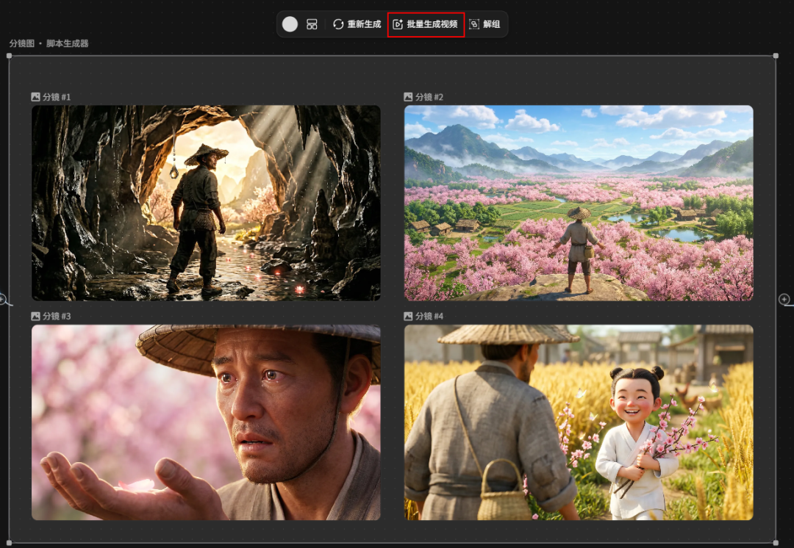The width and height of the screenshot is (794, 548).
Task: Click the image icon beside 分镜 #2
Action: (408, 97)
